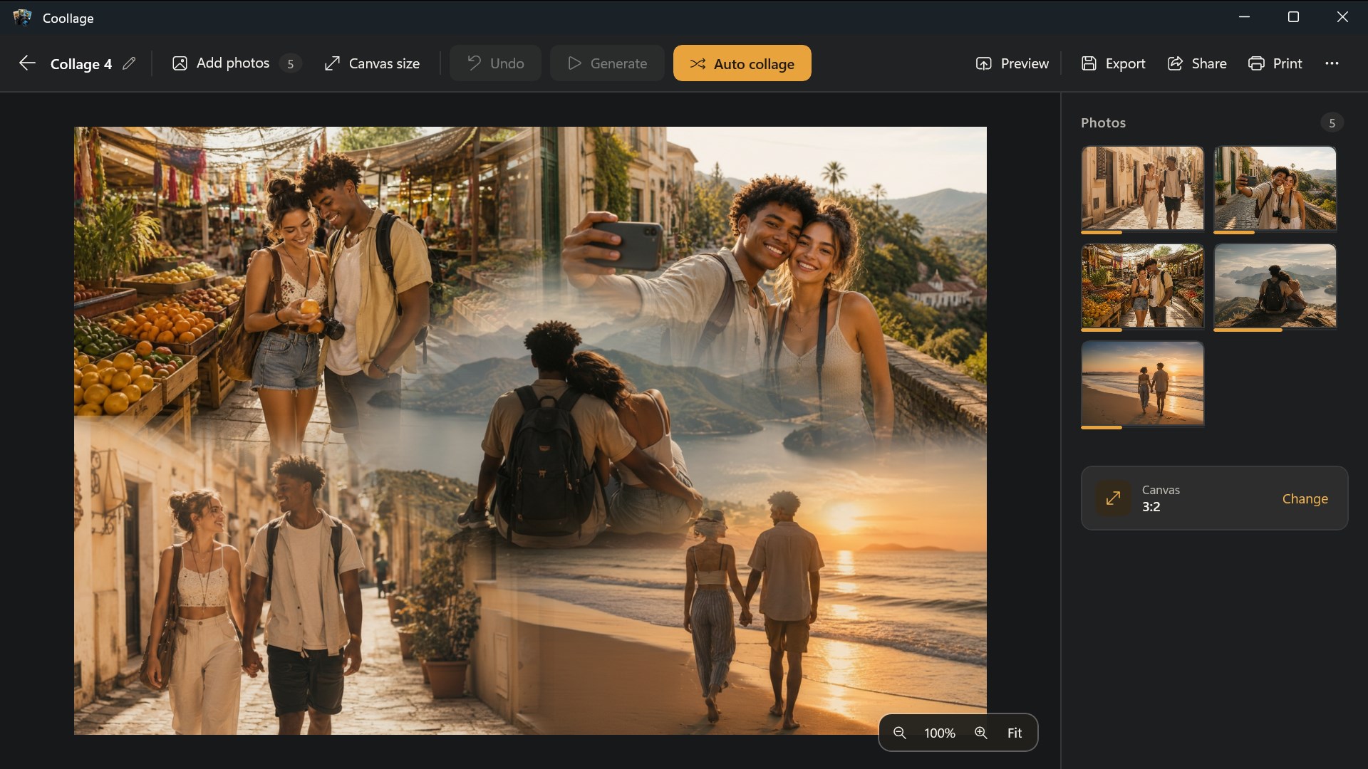This screenshot has height=769, width=1368.
Task: Select the sunset beach thumbnail
Action: click(x=1142, y=383)
